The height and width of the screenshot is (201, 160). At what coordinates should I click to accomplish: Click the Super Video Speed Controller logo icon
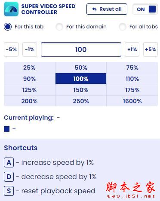pos(11,9)
